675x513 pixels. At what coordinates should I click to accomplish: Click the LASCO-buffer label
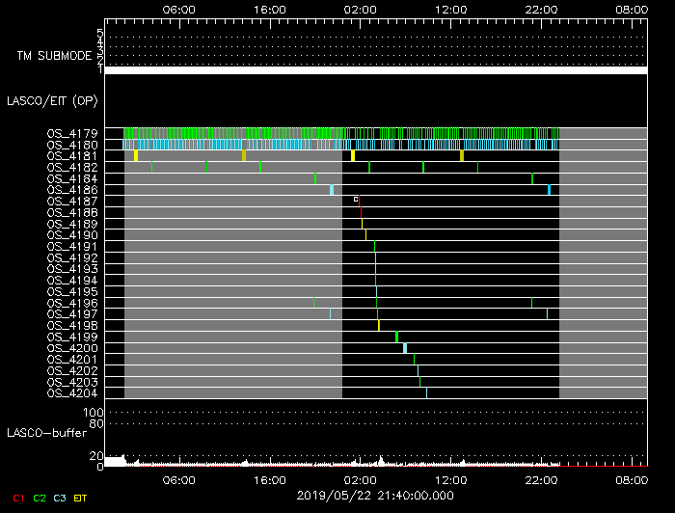coord(46,434)
